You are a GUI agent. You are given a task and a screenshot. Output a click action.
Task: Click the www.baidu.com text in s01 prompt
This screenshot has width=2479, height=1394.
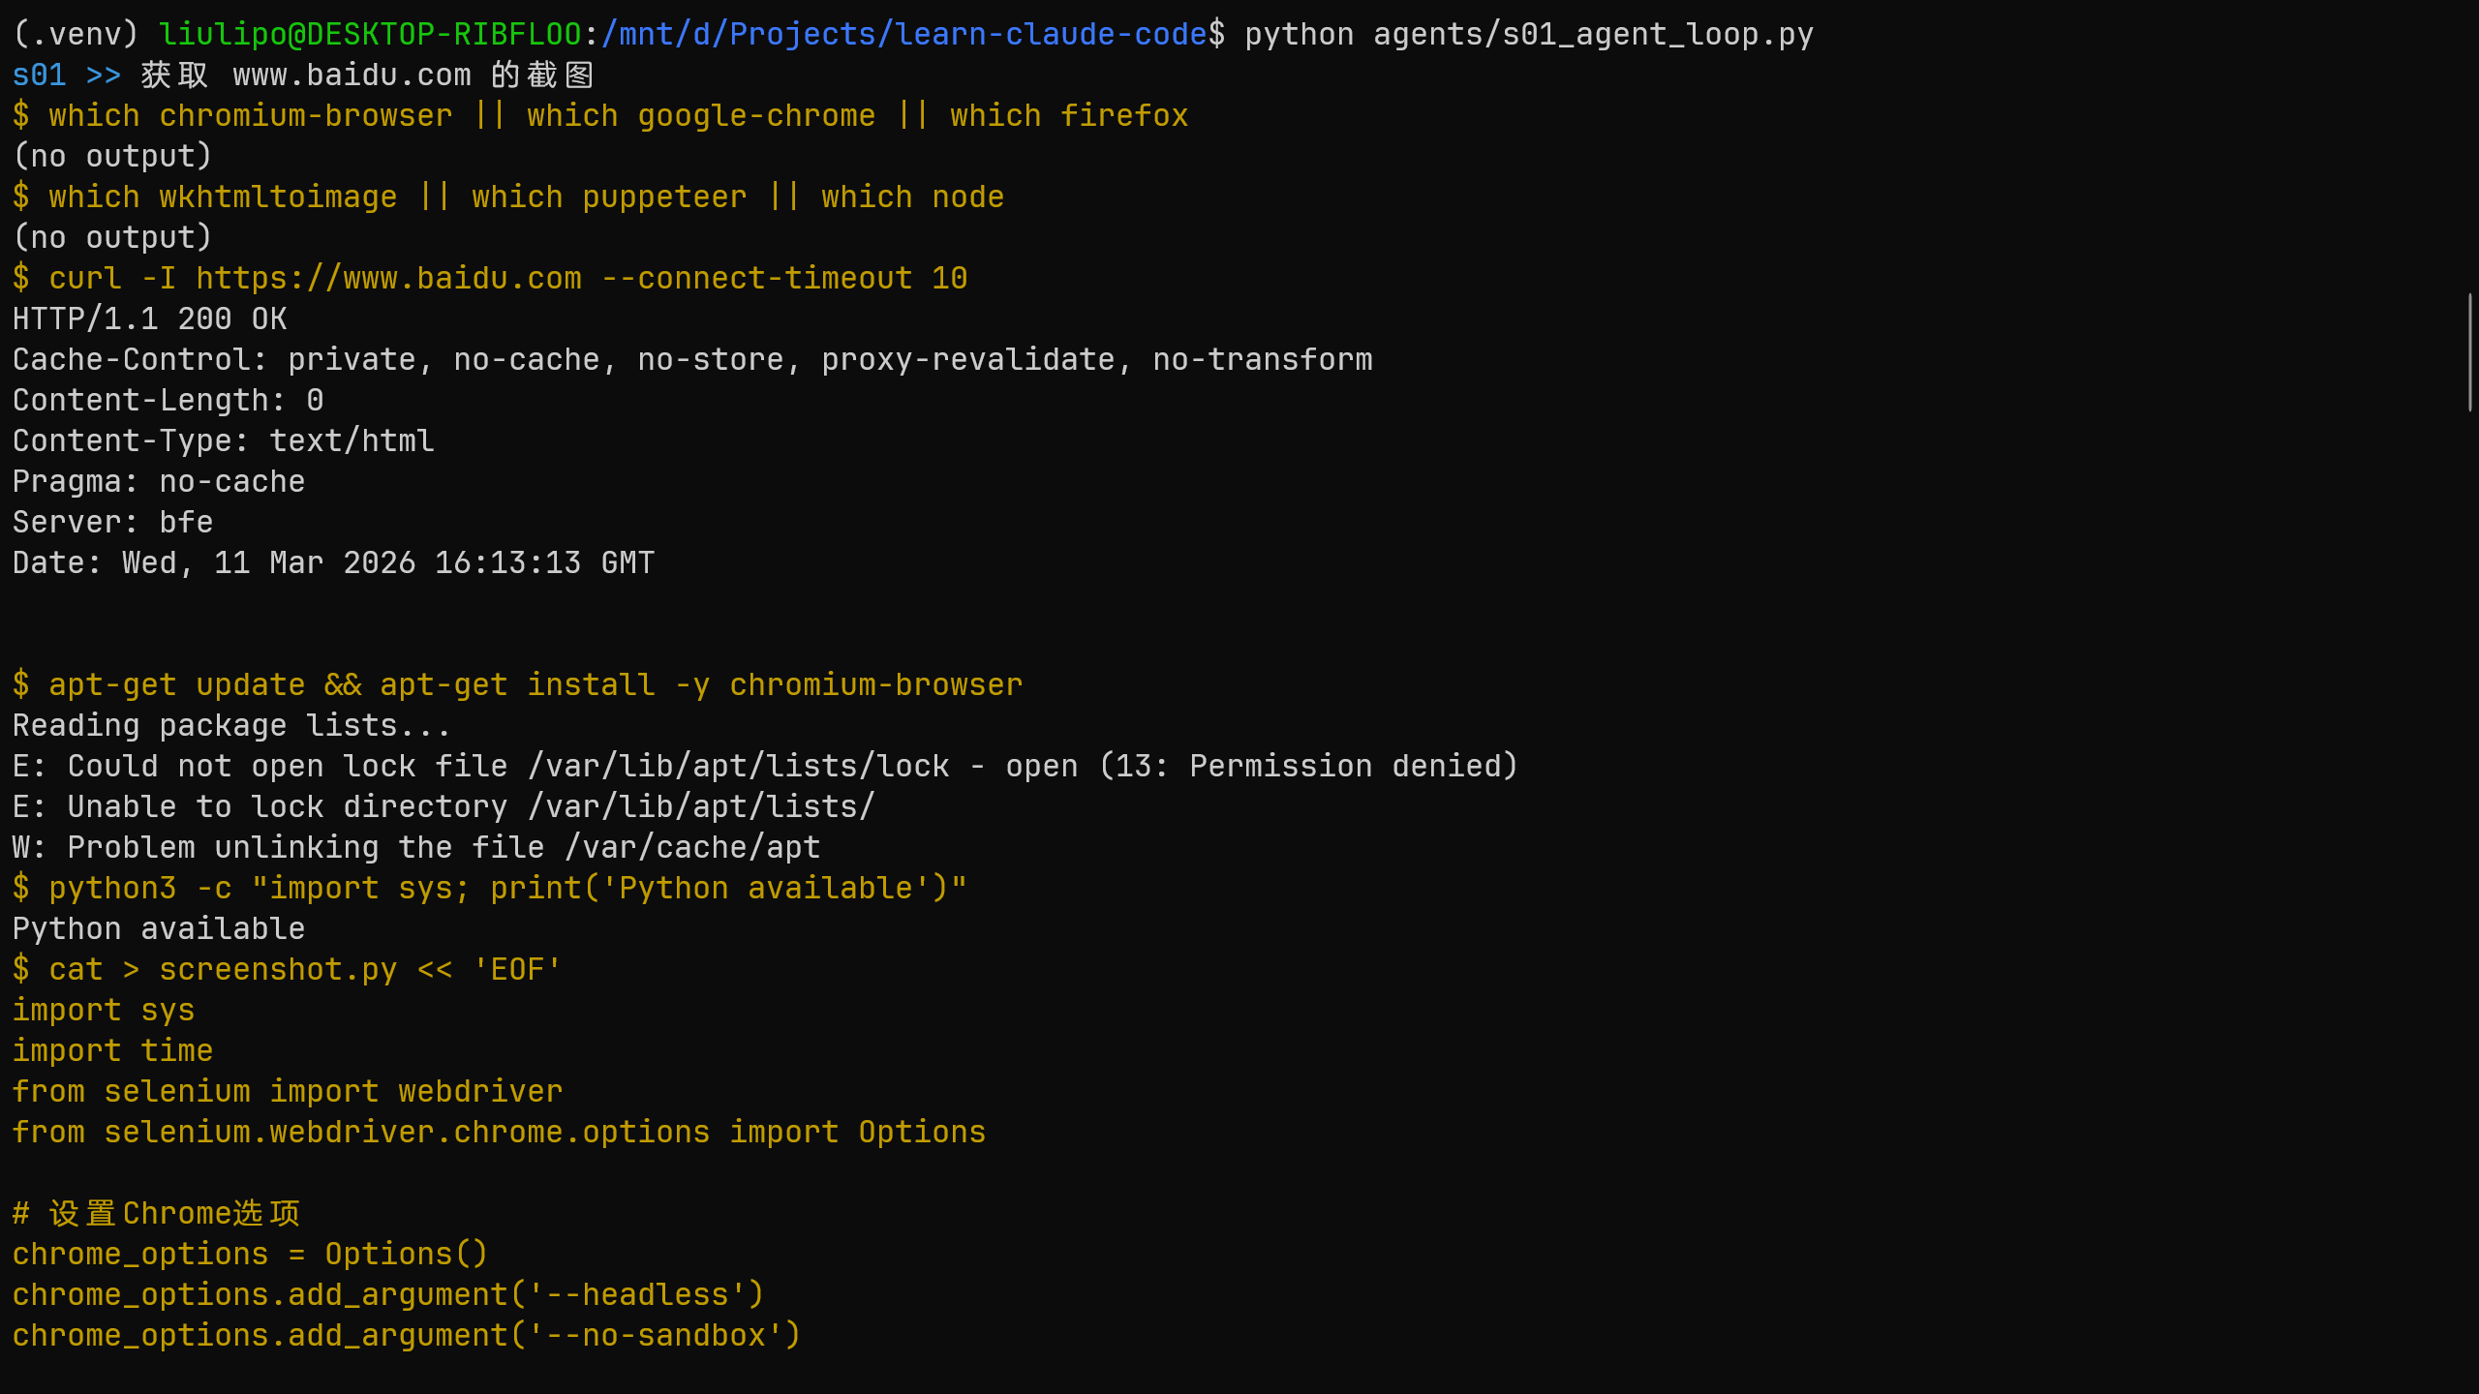(352, 76)
